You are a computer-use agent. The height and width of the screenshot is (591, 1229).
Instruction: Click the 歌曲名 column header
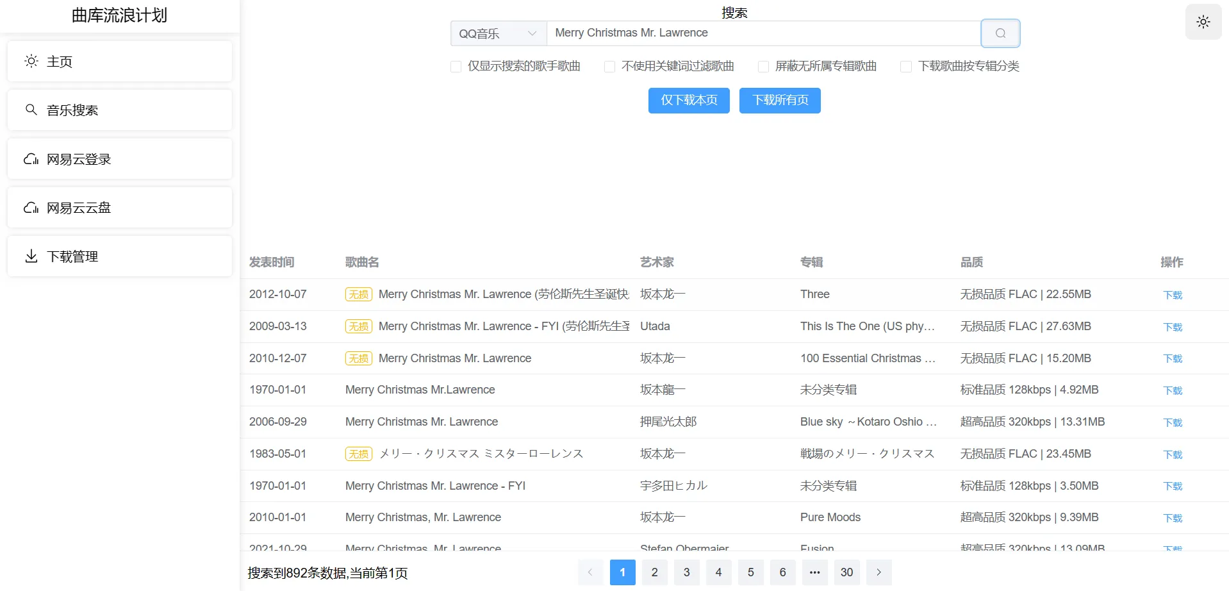pyautogui.click(x=362, y=262)
